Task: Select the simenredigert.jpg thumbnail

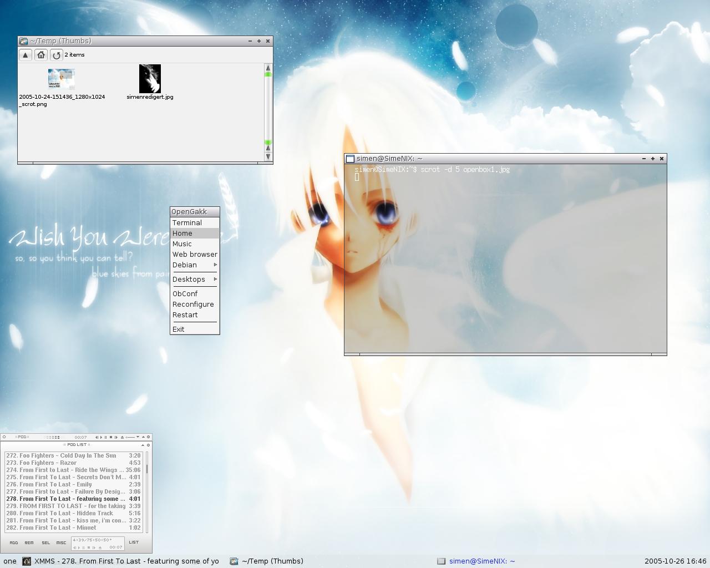Action: click(x=150, y=79)
